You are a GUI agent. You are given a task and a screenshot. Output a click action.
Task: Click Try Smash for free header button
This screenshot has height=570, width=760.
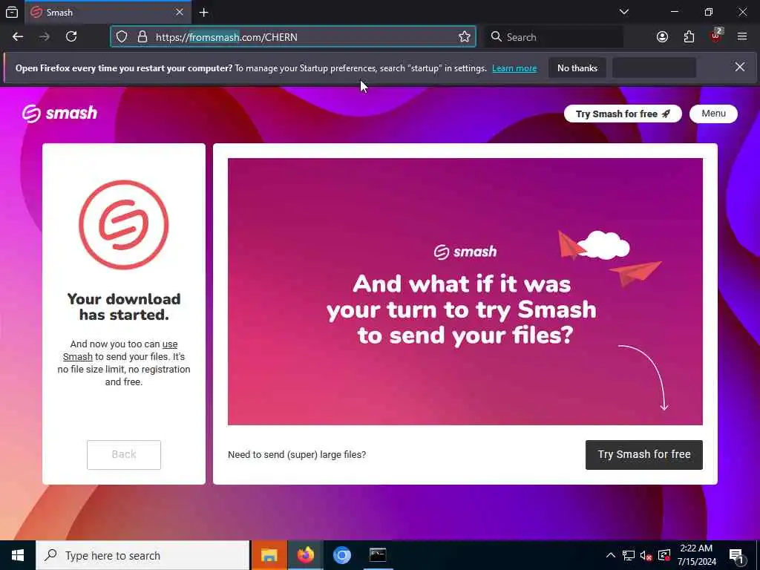pyautogui.click(x=623, y=114)
